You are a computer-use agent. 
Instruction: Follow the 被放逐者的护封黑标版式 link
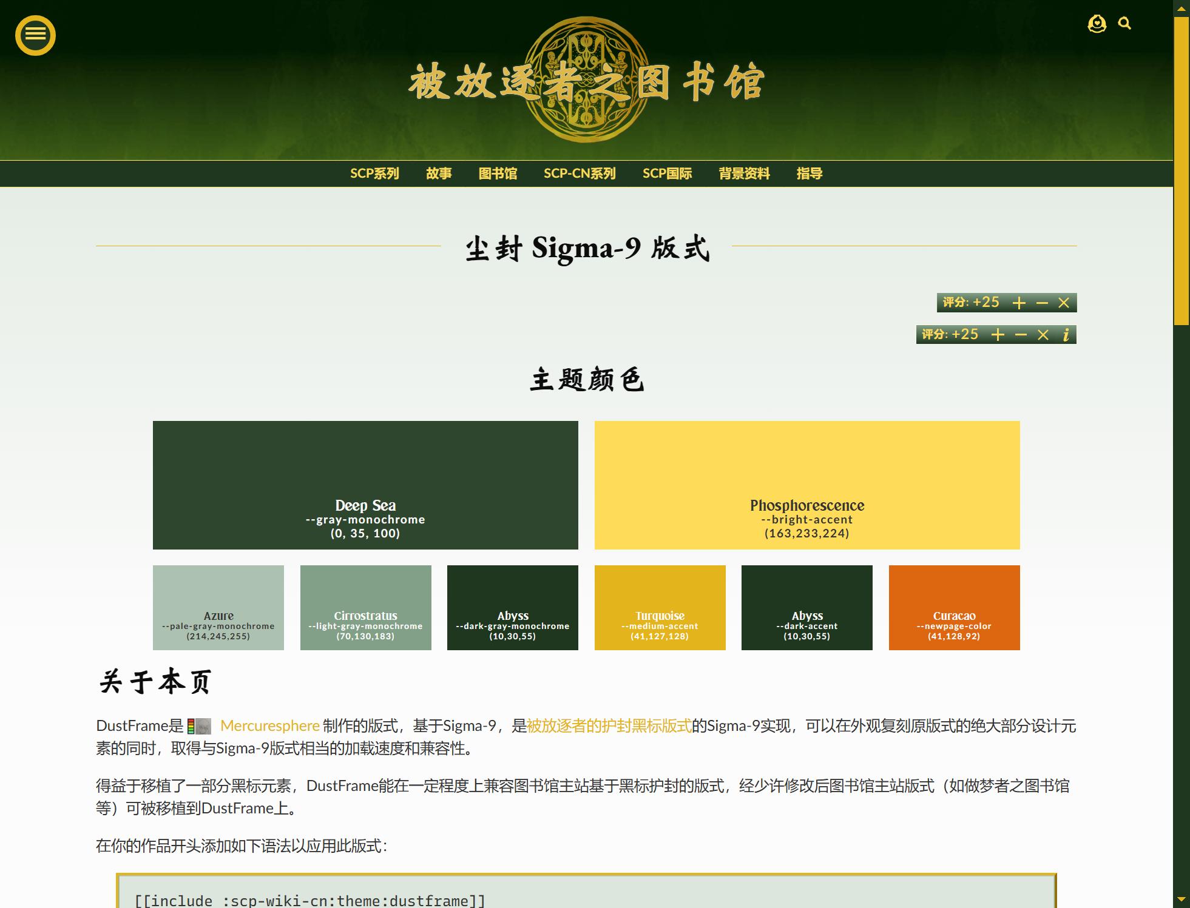click(x=609, y=726)
